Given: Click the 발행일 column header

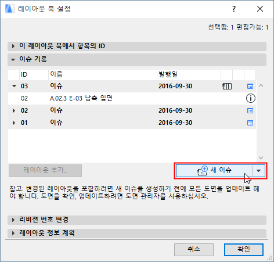Looking at the screenshot, I should click(189, 74).
